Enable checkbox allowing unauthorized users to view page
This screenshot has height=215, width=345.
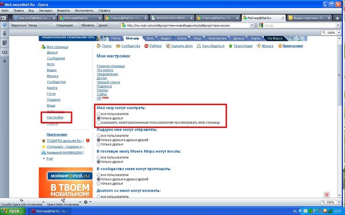[98, 123]
